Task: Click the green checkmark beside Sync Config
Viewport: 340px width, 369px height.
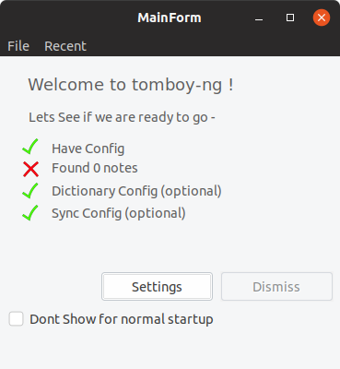Action: [x=30, y=213]
